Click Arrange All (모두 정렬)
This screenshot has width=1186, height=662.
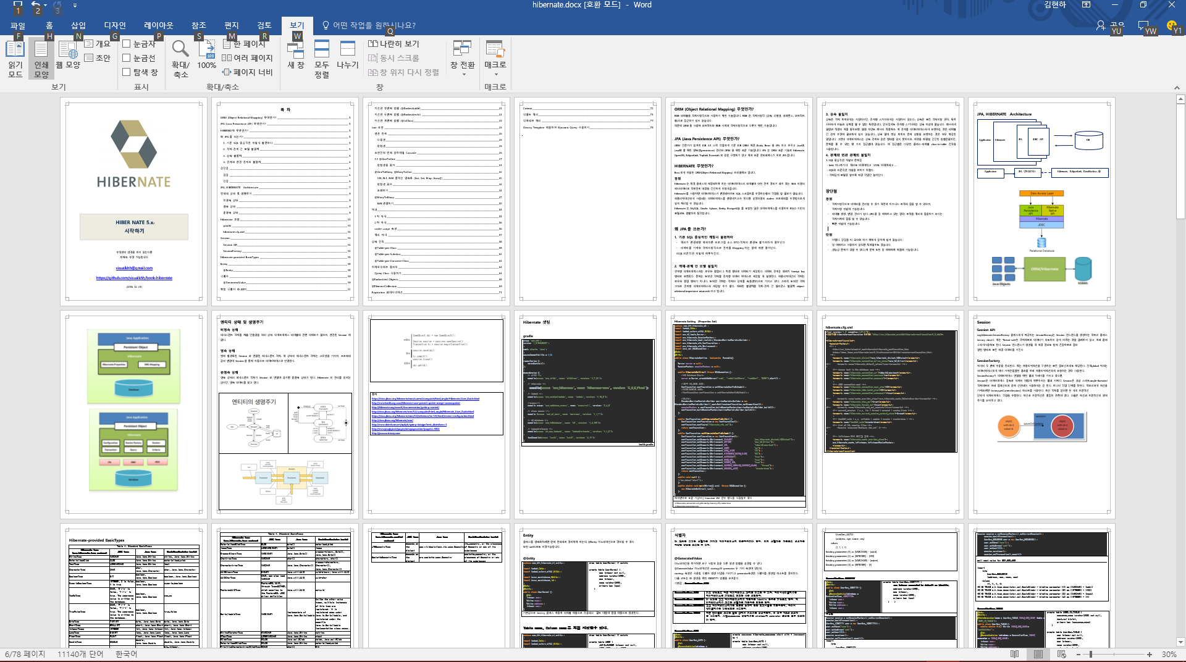322,59
